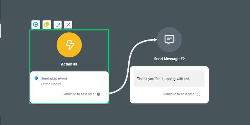Click the blue duplicate squares icon
Image resolution: width=250 pixels, height=125 pixels.
click(58, 25)
